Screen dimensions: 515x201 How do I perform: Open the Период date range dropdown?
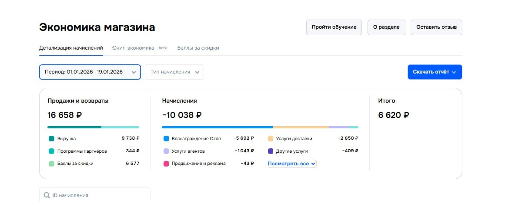90,72
